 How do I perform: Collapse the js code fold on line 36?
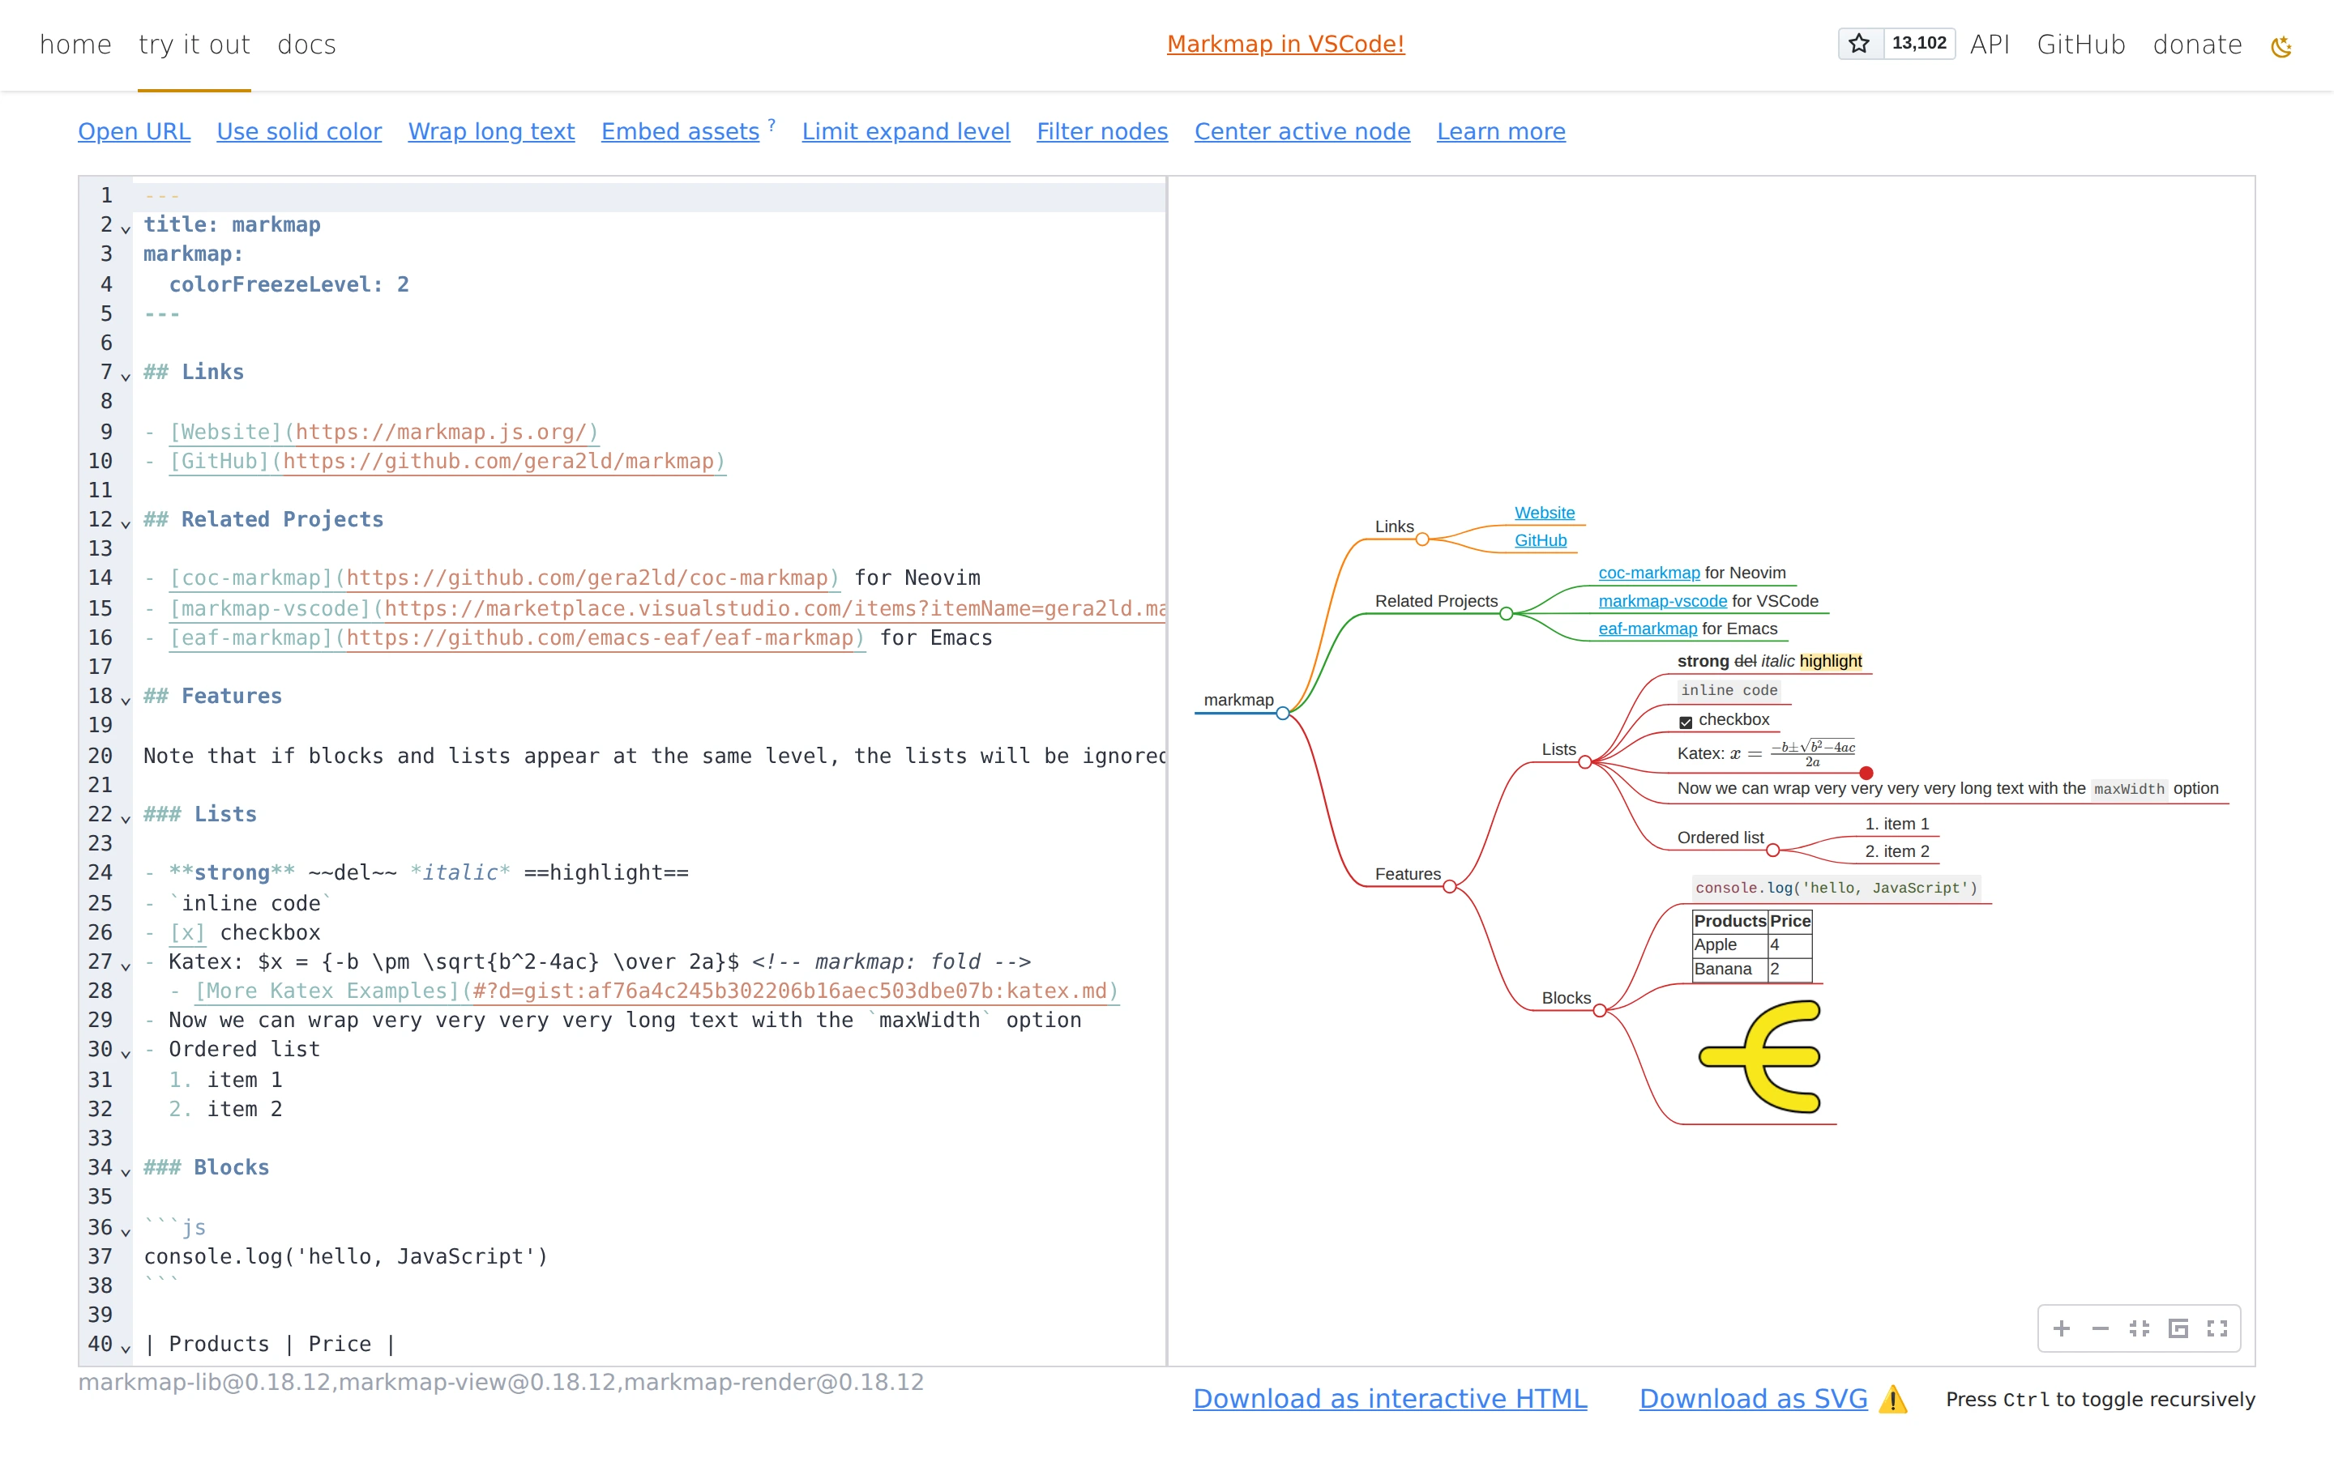pos(126,1231)
